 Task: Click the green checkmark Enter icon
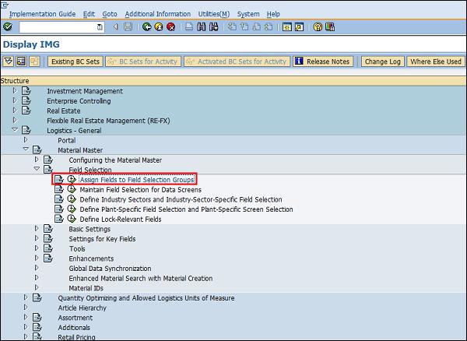tap(8, 26)
